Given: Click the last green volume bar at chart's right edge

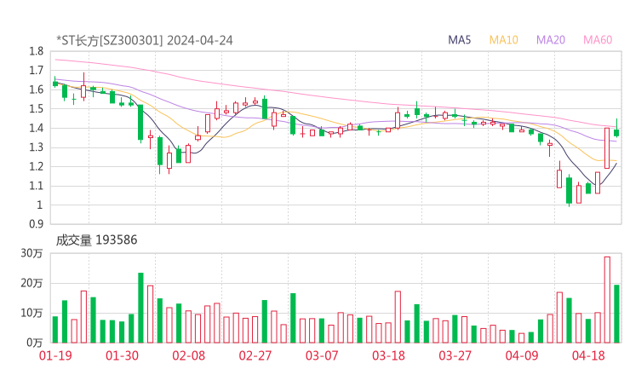Looking at the screenshot, I should click(616, 314).
